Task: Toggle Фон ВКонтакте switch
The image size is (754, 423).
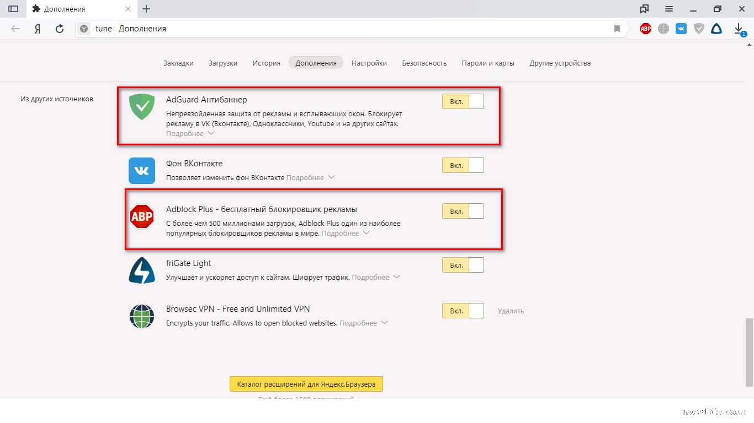Action: 463,165
